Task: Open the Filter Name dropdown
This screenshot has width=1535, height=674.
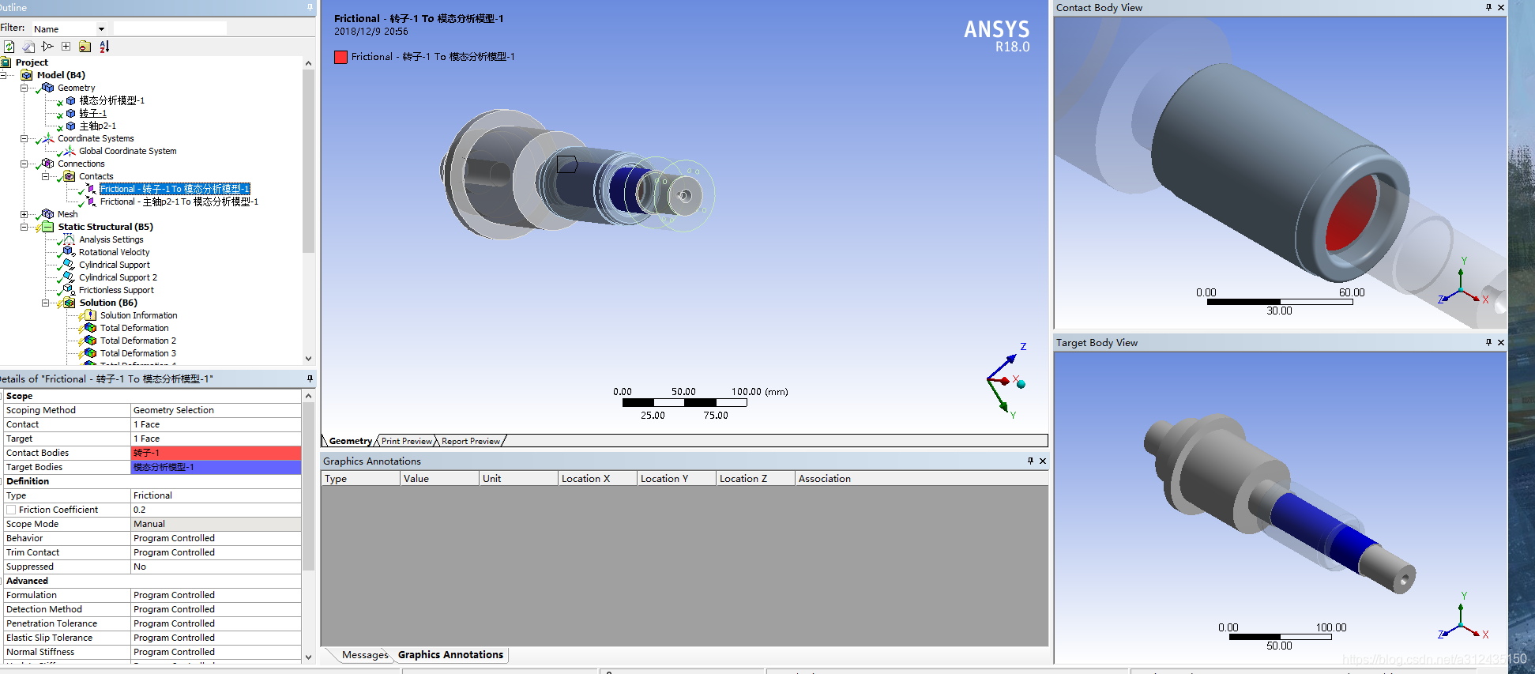Action: [x=101, y=29]
